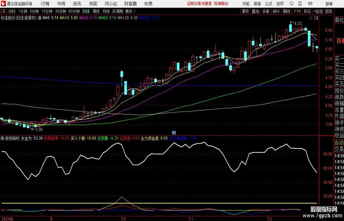
Task: Open the 市场 menu
Action: [x=61, y=4]
